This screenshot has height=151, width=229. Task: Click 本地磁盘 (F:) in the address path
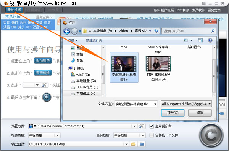(103, 31)
